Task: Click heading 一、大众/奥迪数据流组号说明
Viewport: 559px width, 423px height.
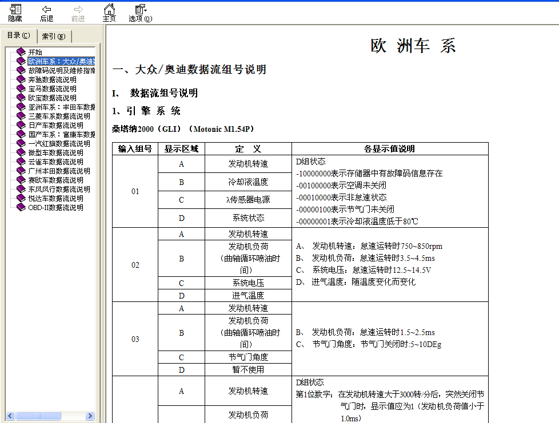Action: 189,69
